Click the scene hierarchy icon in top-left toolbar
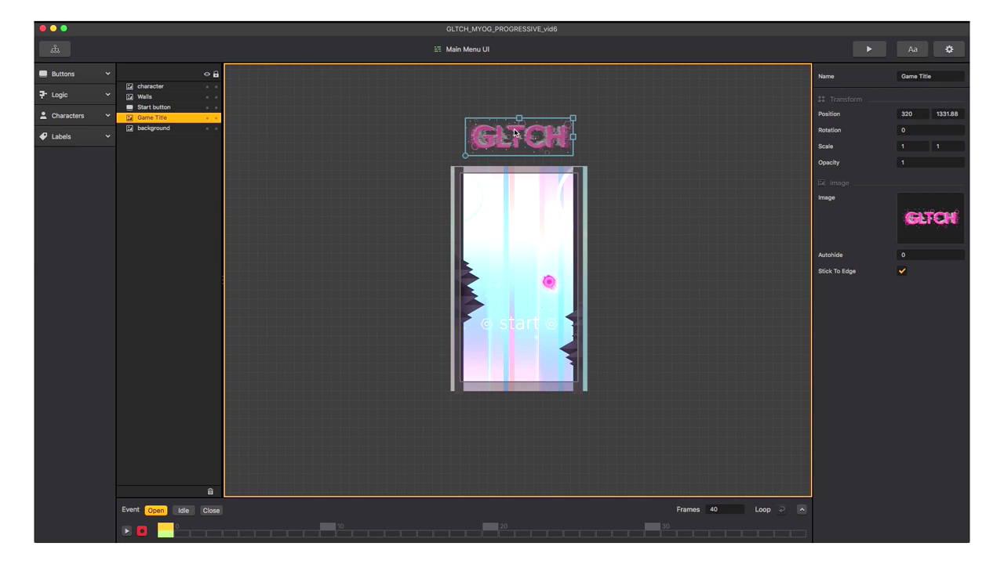The image size is (1004, 564). click(55, 49)
